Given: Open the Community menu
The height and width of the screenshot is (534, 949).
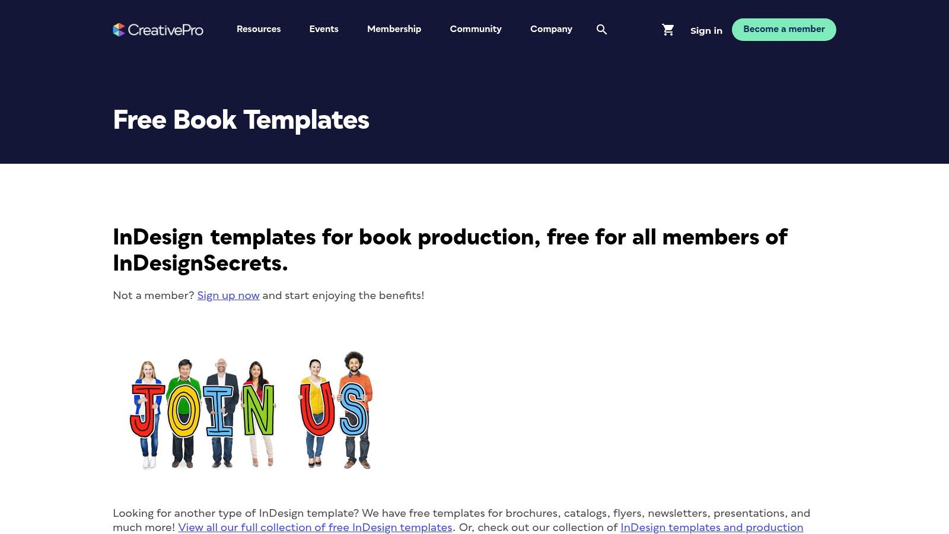Looking at the screenshot, I should pyautogui.click(x=476, y=29).
